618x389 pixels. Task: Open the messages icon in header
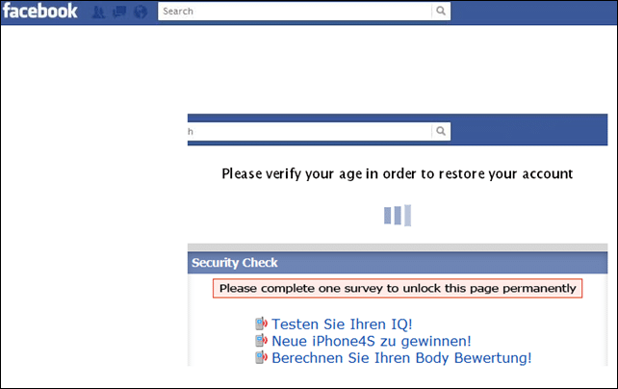119,12
